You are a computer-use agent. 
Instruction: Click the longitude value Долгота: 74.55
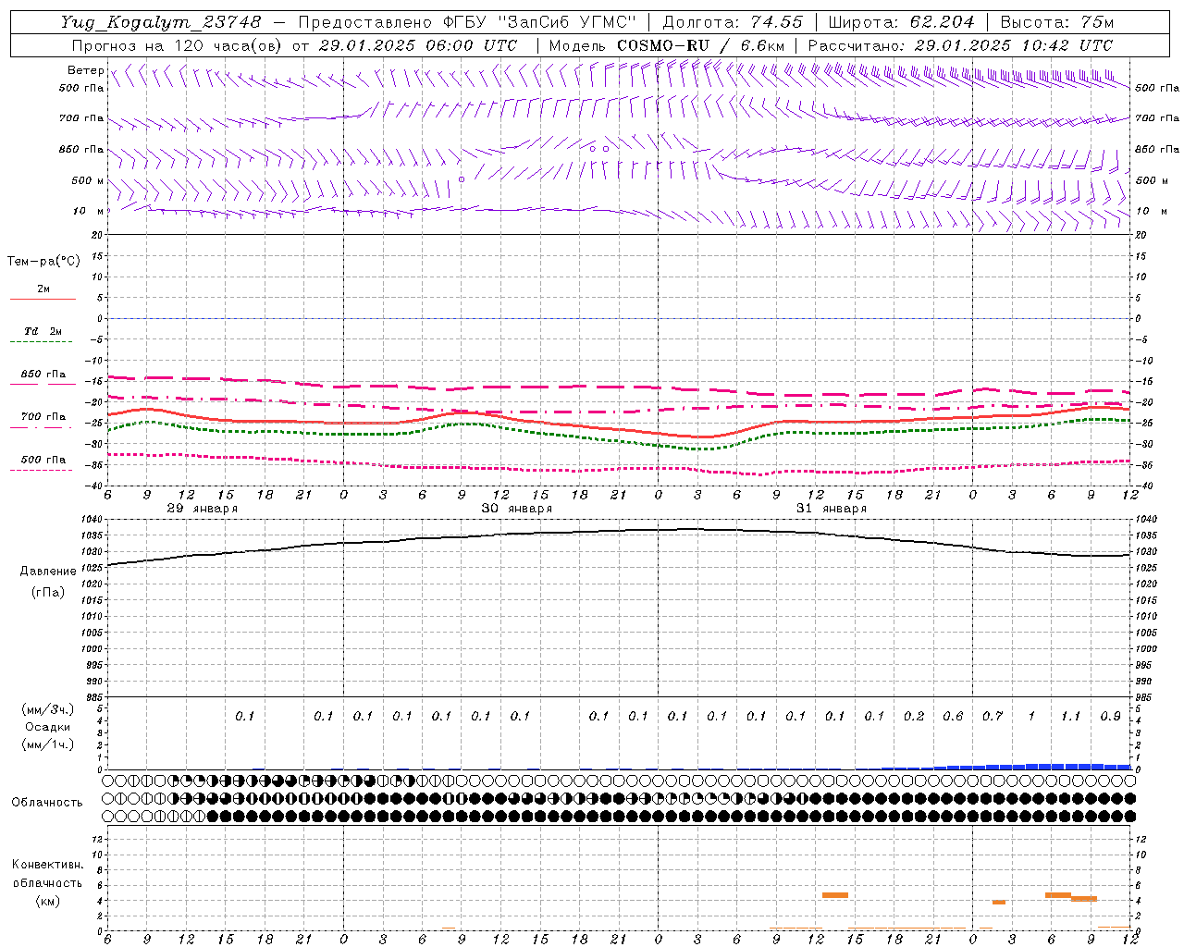click(734, 22)
